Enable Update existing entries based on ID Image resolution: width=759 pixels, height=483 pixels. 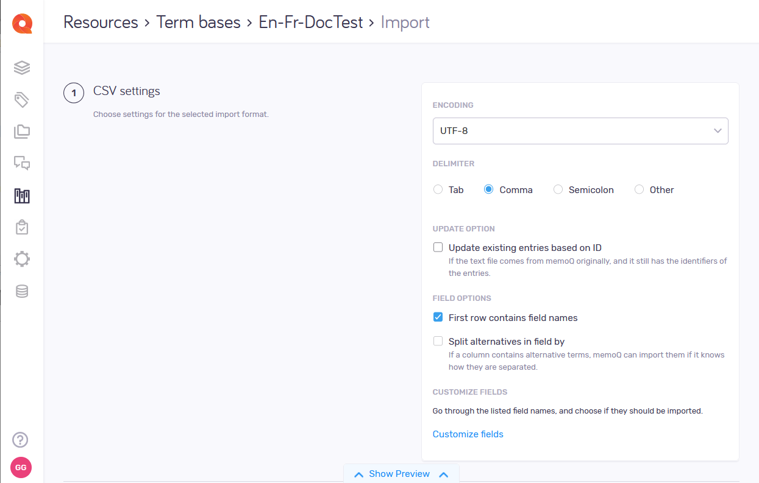(438, 247)
